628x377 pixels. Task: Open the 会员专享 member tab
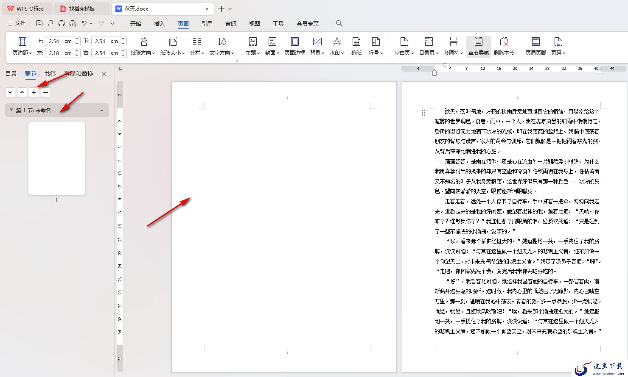click(x=308, y=24)
